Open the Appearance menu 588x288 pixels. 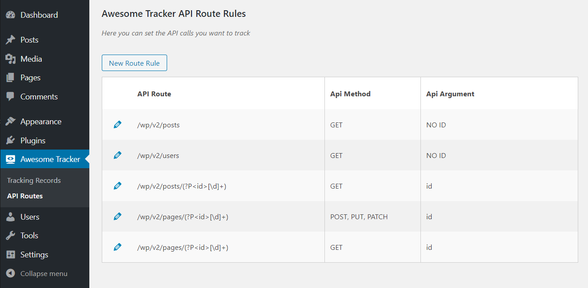[41, 122]
